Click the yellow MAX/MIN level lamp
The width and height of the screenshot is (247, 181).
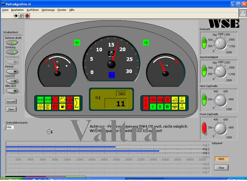[x=48, y=107]
